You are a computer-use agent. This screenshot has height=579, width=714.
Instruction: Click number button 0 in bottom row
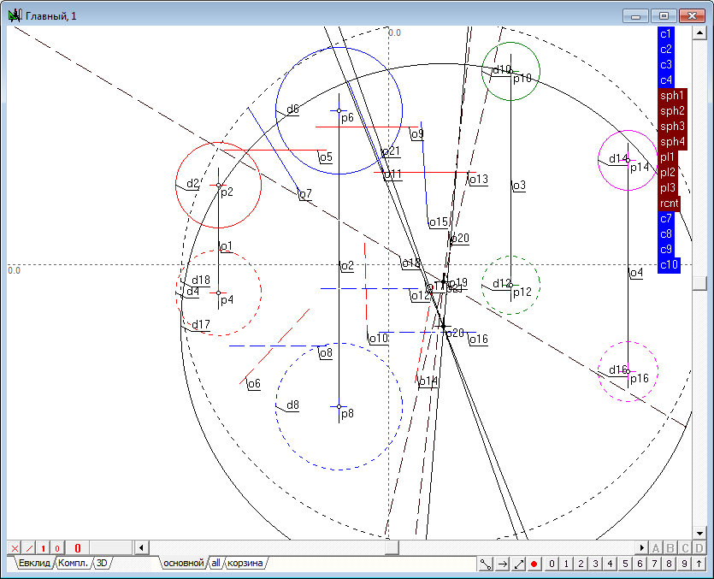click(x=552, y=564)
